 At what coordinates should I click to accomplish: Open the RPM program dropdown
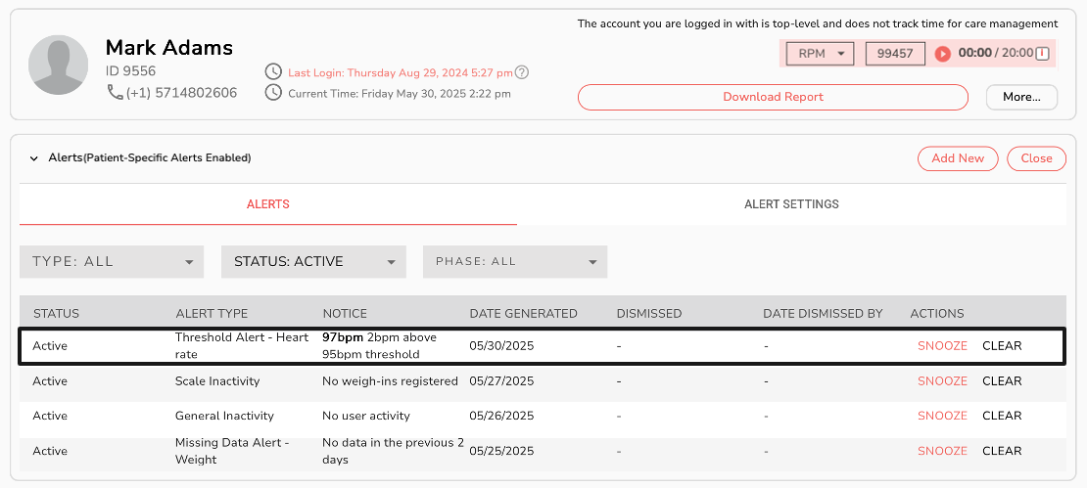(x=821, y=54)
